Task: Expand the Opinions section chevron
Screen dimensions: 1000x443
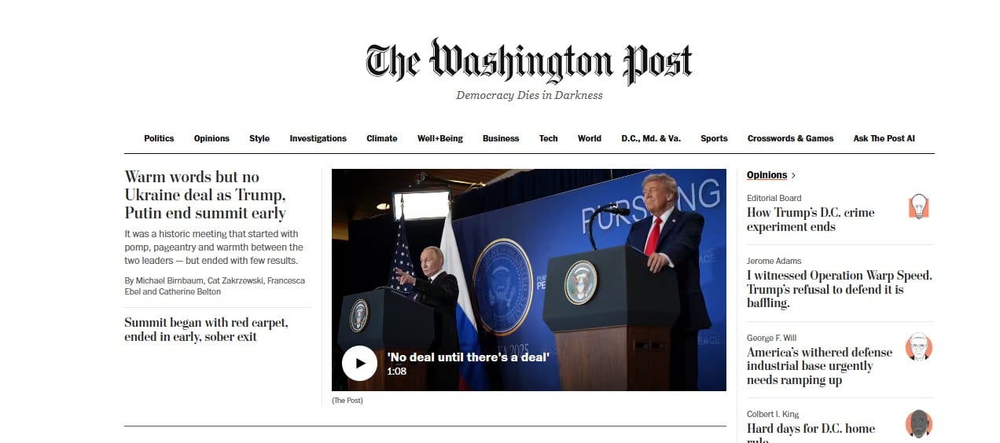Action: 793,175
